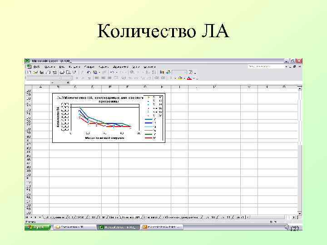Viewport: 327px width, 245px height.
Task: Click the chart legend box
Action: tap(154, 118)
